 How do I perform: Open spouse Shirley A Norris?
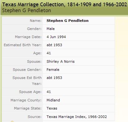pyautogui.click(x=61, y=61)
